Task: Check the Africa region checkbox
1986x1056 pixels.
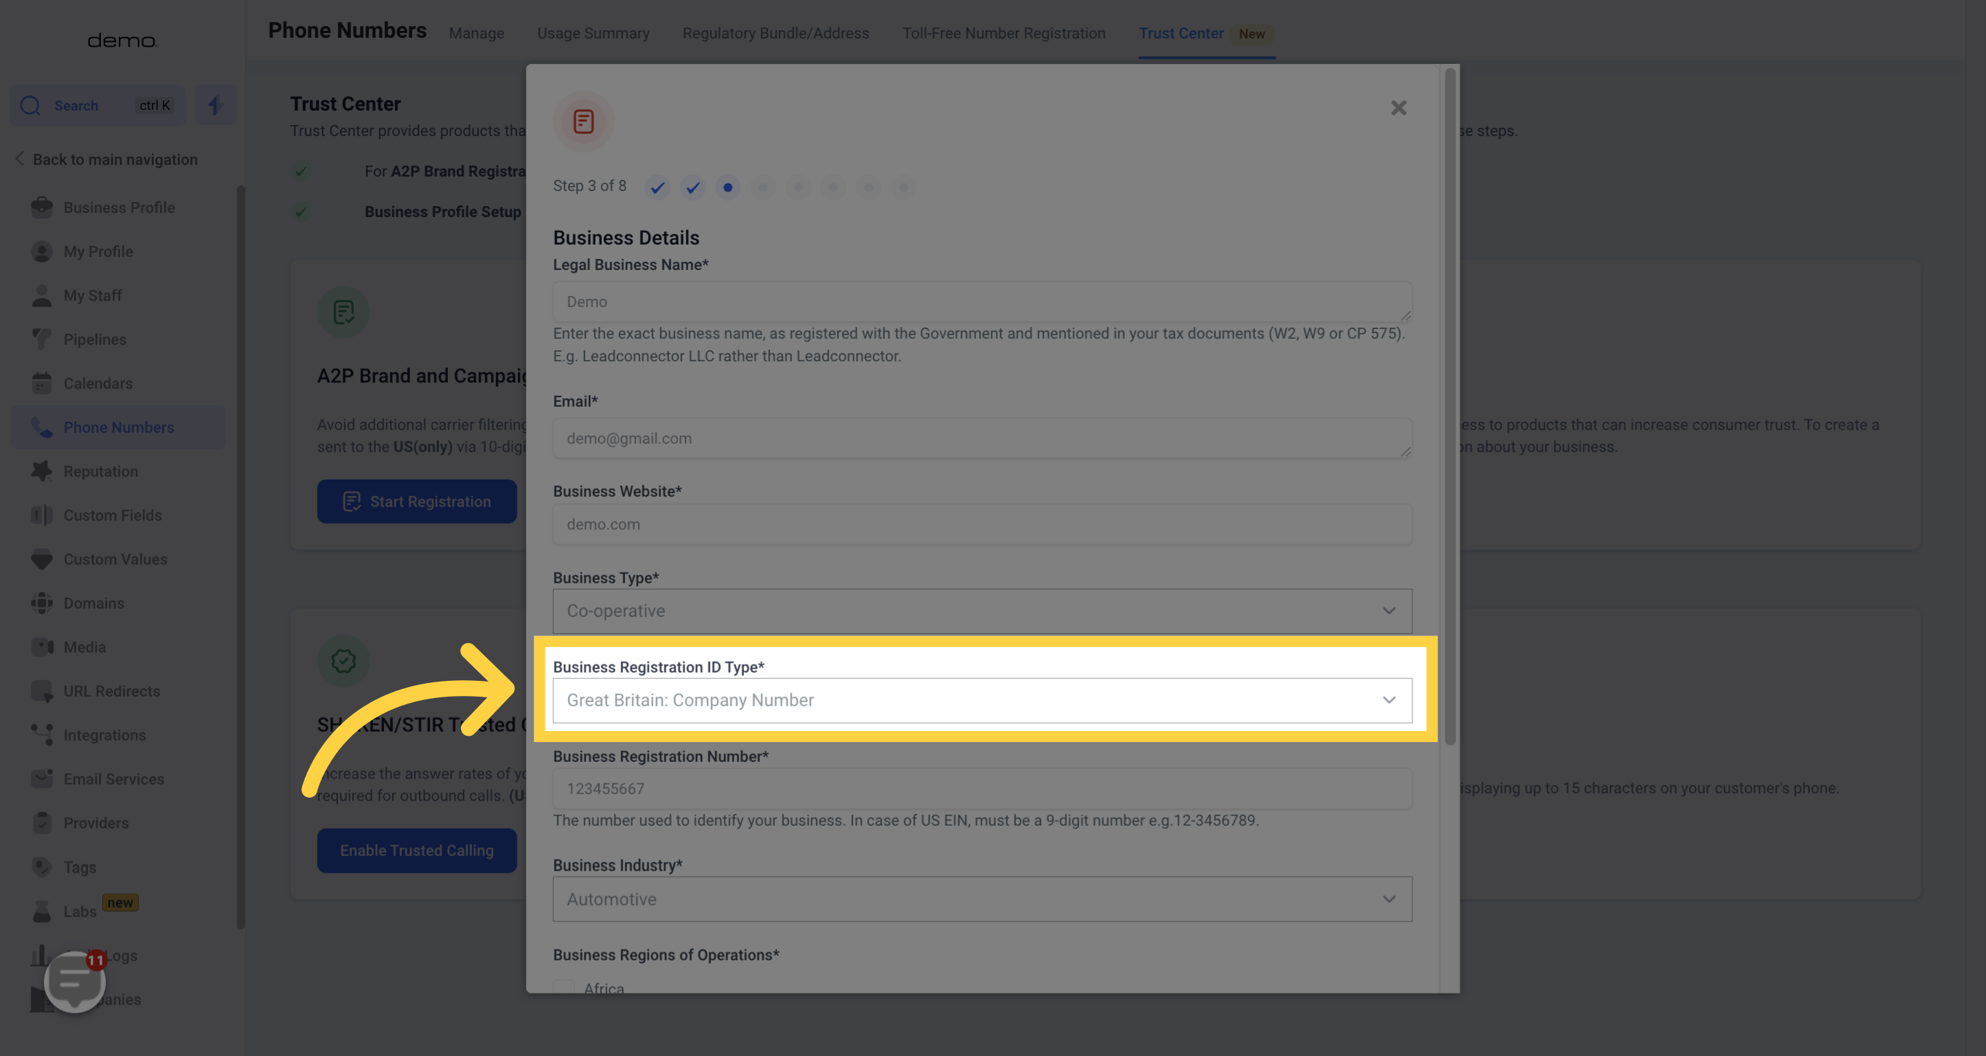Action: 563,987
